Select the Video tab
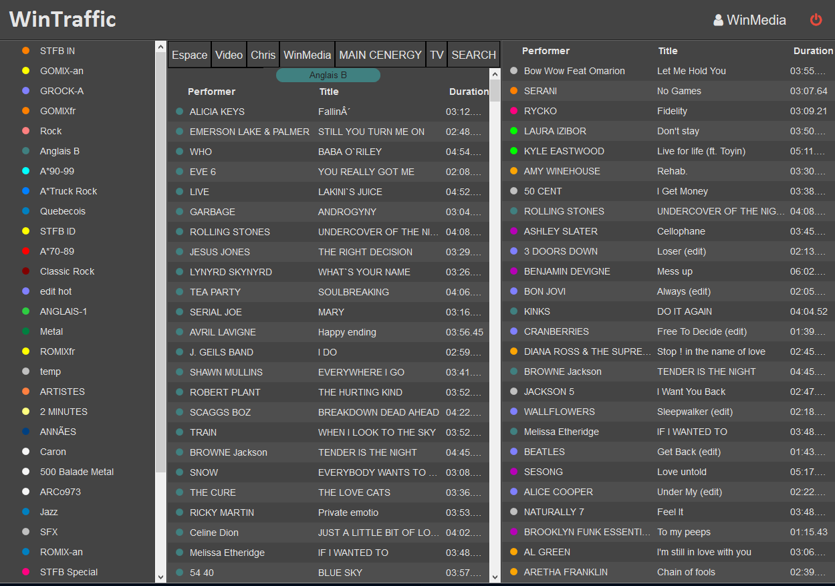The image size is (835, 586). coord(229,55)
